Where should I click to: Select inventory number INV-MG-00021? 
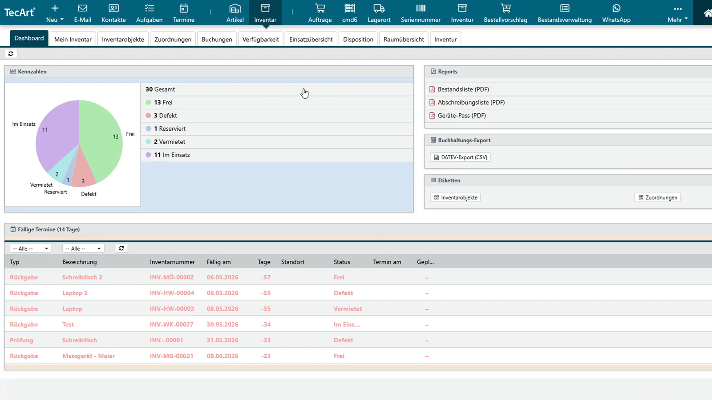point(172,356)
